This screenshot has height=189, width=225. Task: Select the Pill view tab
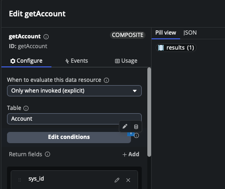click(166, 33)
